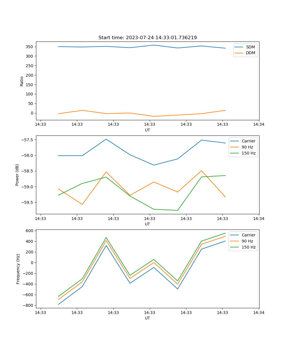Click 14:34 tick label under Ratio plot
Viewport: 288px width, 346px height.
[259, 125]
